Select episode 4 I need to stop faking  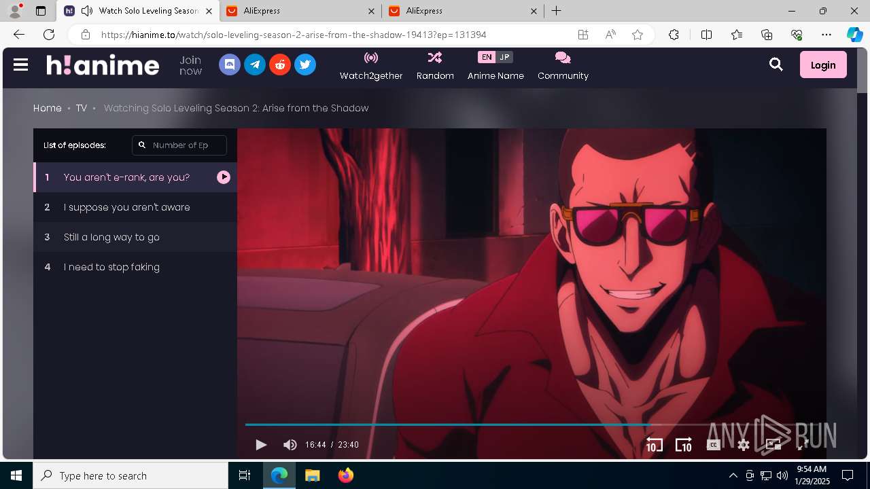[x=135, y=267]
